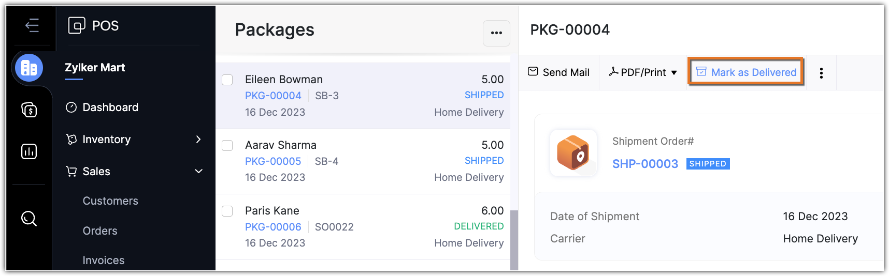The height and width of the screenshot is (276, 889).
Task: Open the reports chart rail icon
Action: tap(29, 151)
